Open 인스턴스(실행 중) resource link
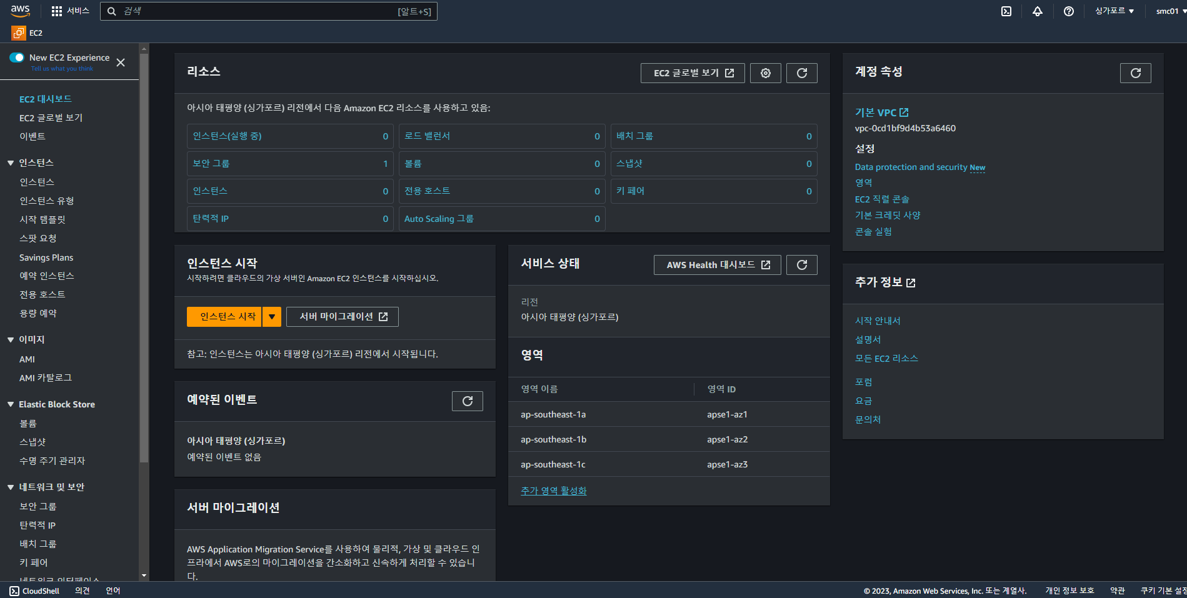The image size is (1187, 598). pyautogui.click(x=228, y=136)
